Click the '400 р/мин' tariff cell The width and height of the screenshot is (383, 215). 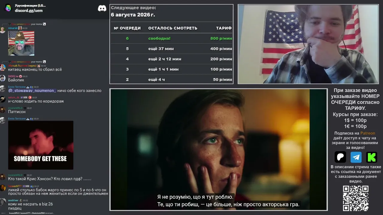coord(221,49)
